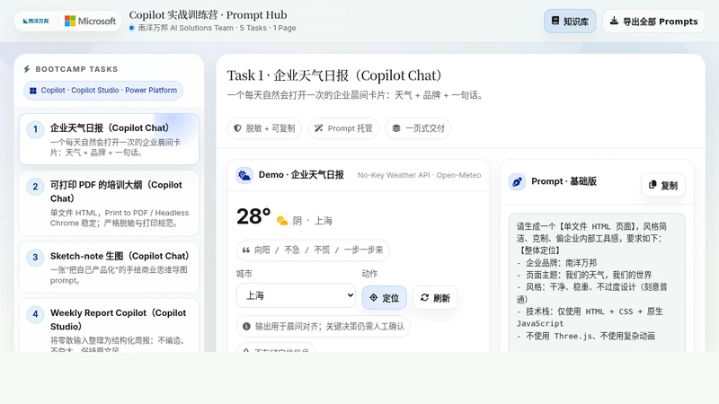The height and width of the screenshot is (404, 719).
Task: Click the cloudy sun icon next to 28°
Action: click(x=282, y=221)
